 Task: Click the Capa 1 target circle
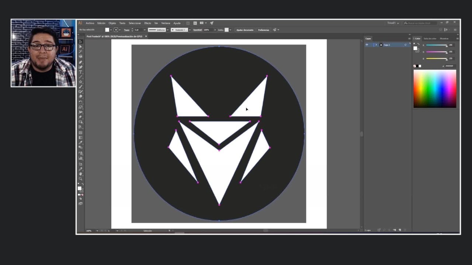point(405,45)
